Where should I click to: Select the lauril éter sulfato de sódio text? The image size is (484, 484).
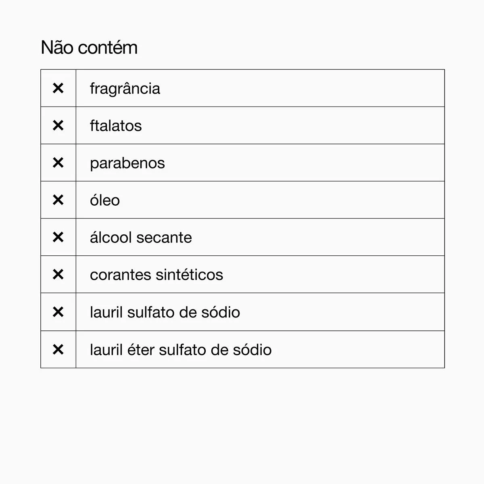[181, 350]
